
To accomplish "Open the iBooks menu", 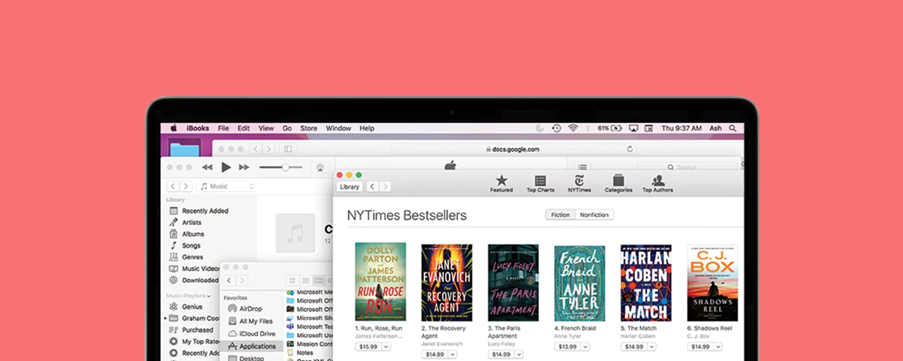I will click(x=198, y=128).
